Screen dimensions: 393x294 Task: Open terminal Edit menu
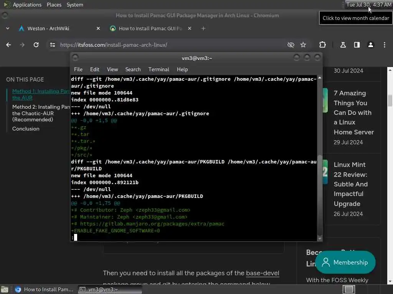coord(95,70)
